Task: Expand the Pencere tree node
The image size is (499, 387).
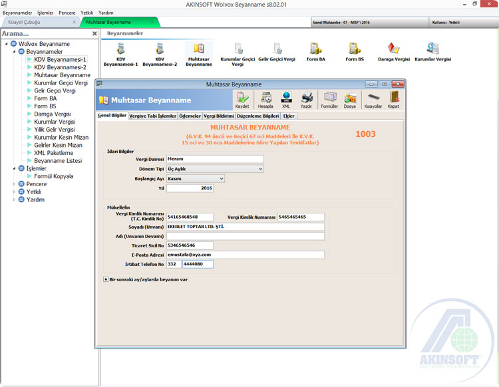Action: coord(14,184)
